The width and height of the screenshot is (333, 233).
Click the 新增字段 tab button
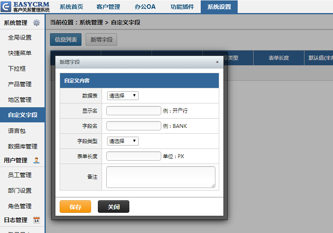[x=102, y=40]
